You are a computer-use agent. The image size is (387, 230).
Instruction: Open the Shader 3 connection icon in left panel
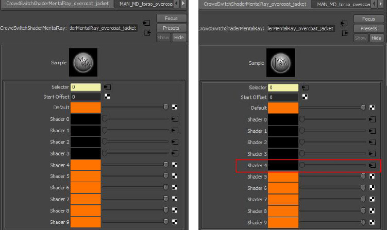pyautogui.click(x=175, y=153)
